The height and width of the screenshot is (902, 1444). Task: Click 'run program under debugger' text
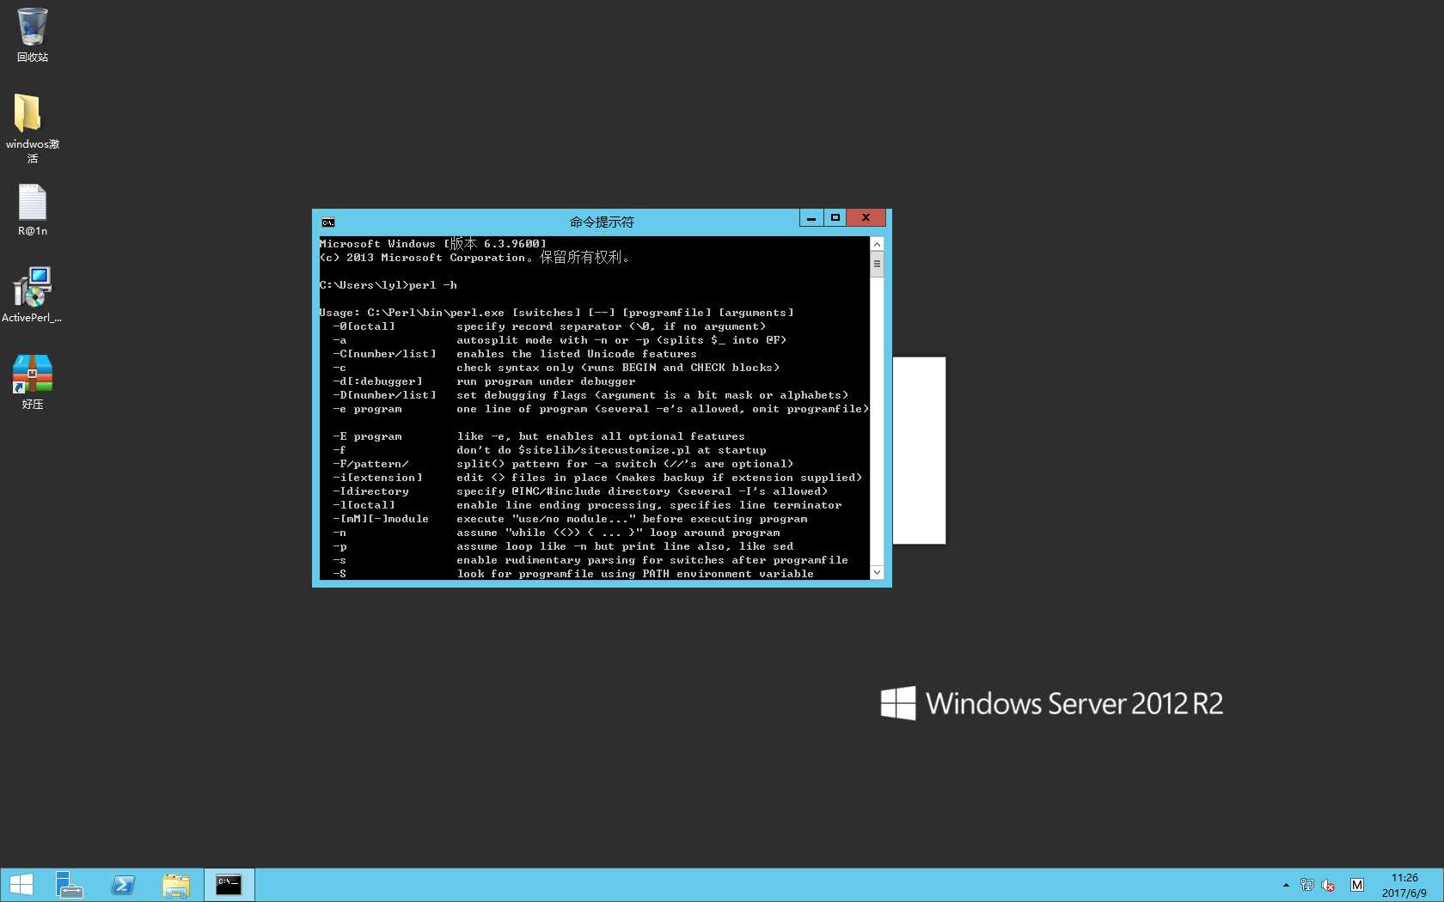coord(546,381)
